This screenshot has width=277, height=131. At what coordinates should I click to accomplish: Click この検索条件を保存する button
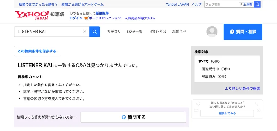click(x=37, y=51)
